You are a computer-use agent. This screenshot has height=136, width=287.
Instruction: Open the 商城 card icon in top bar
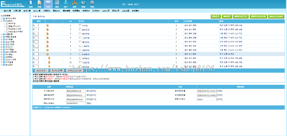(x=83, y=3)
